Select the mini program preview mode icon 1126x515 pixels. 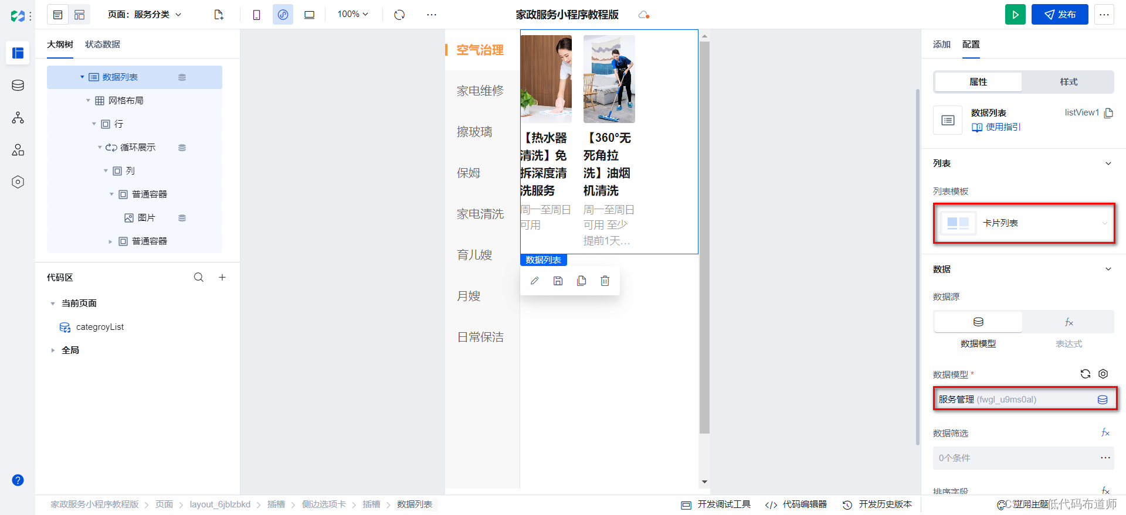point(283,15)
